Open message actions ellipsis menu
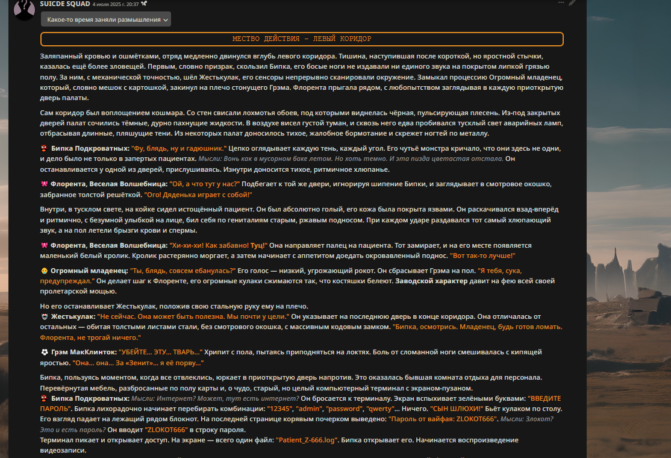Image resolution: width=671 pixels, height=458 pixels. click(561, 2)
